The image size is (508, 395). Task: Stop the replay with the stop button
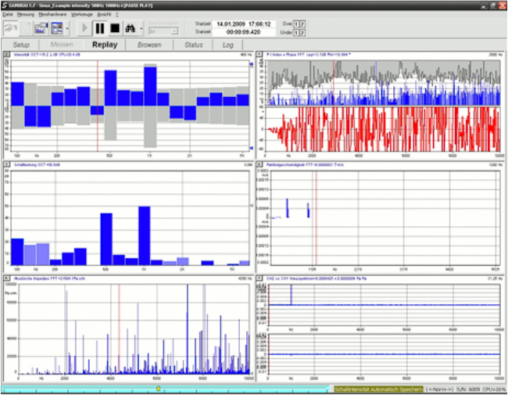(115, 28)
